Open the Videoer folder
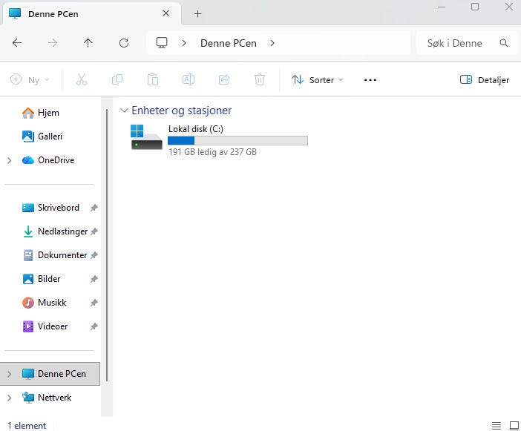This screenshot has height=431, width=521. [53, 326]
